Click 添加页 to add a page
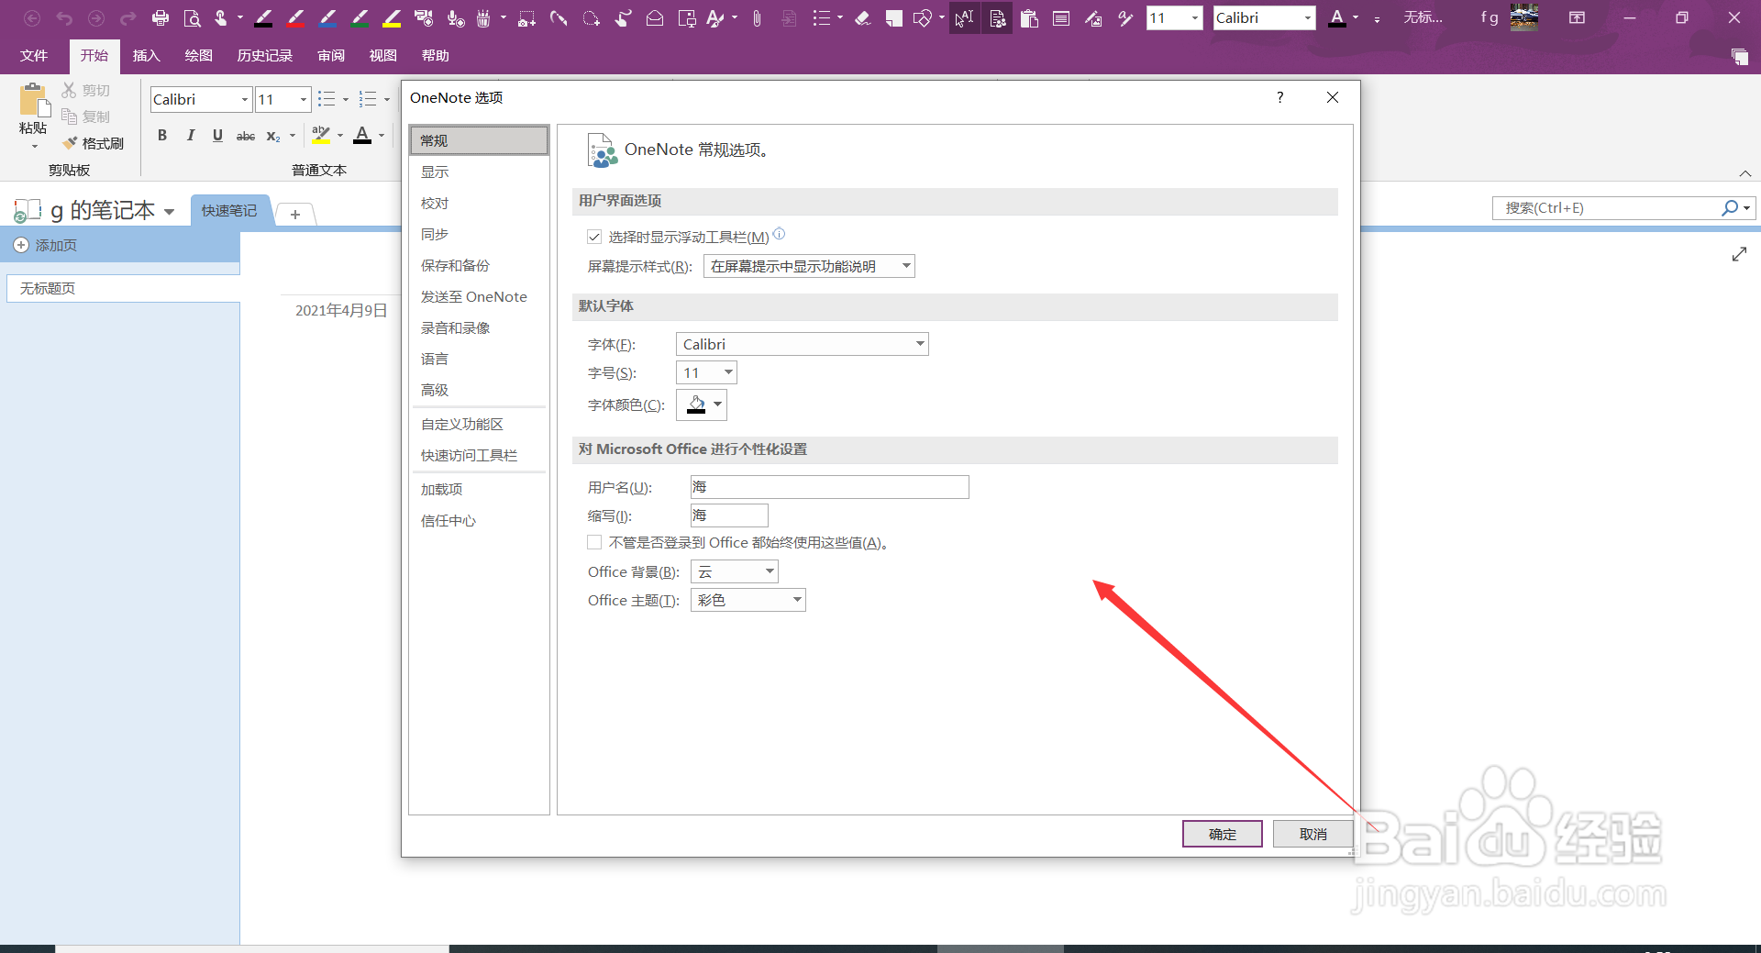Image resolution: width=1761 pixels, height=953 pixels. pyautogui.click(x=46, y=245)
